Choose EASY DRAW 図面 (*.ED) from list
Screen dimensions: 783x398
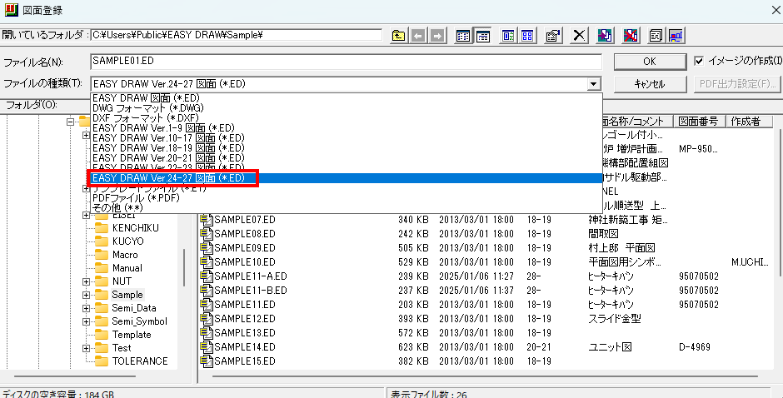(346, 98)
